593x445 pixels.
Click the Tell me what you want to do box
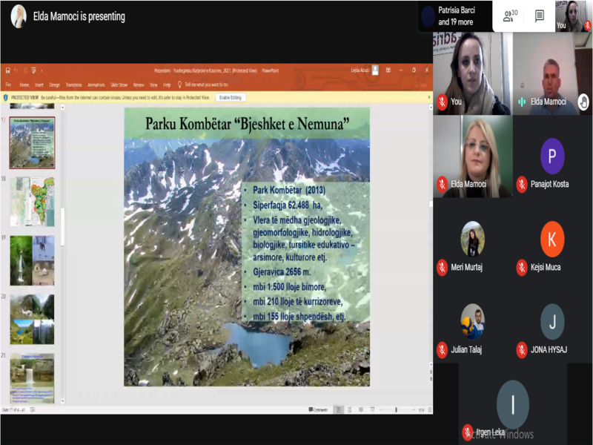[x=206, y=85]
